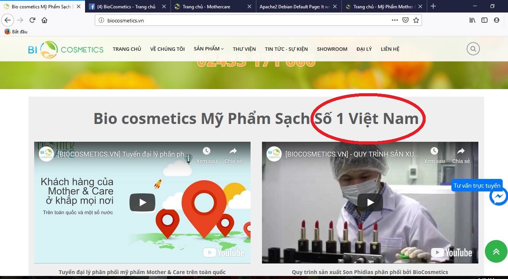This screenshot has width=508, height=279.
Task: Switch to the Apache2 Debian Default Page tab
Action: [x=299, y=6]
